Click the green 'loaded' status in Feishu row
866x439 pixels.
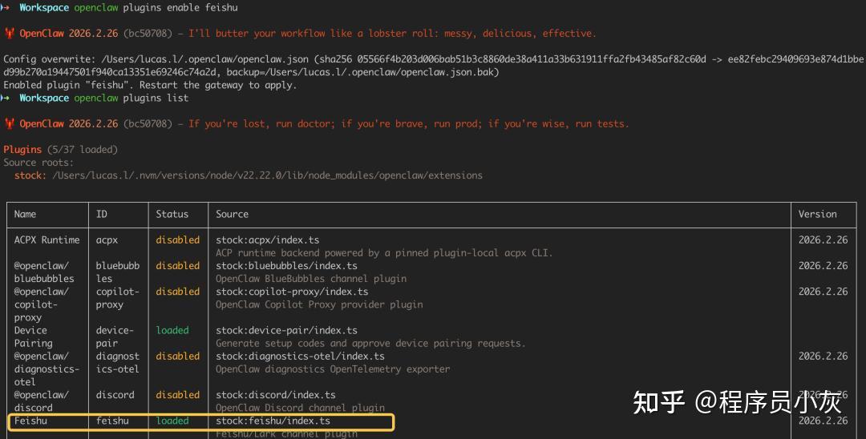click(172, 421)
